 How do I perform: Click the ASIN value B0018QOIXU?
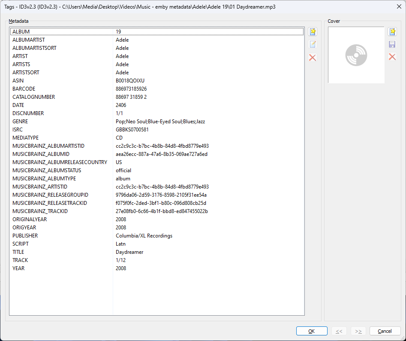(130, 81)
